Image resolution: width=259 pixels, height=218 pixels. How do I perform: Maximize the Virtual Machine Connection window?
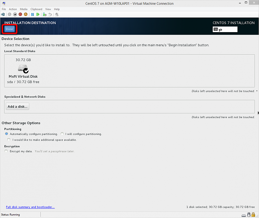point(246,3)
